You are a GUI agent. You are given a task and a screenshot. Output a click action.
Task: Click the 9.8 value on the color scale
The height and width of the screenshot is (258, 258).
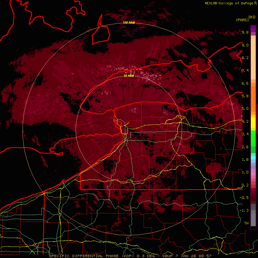[245, 32]
